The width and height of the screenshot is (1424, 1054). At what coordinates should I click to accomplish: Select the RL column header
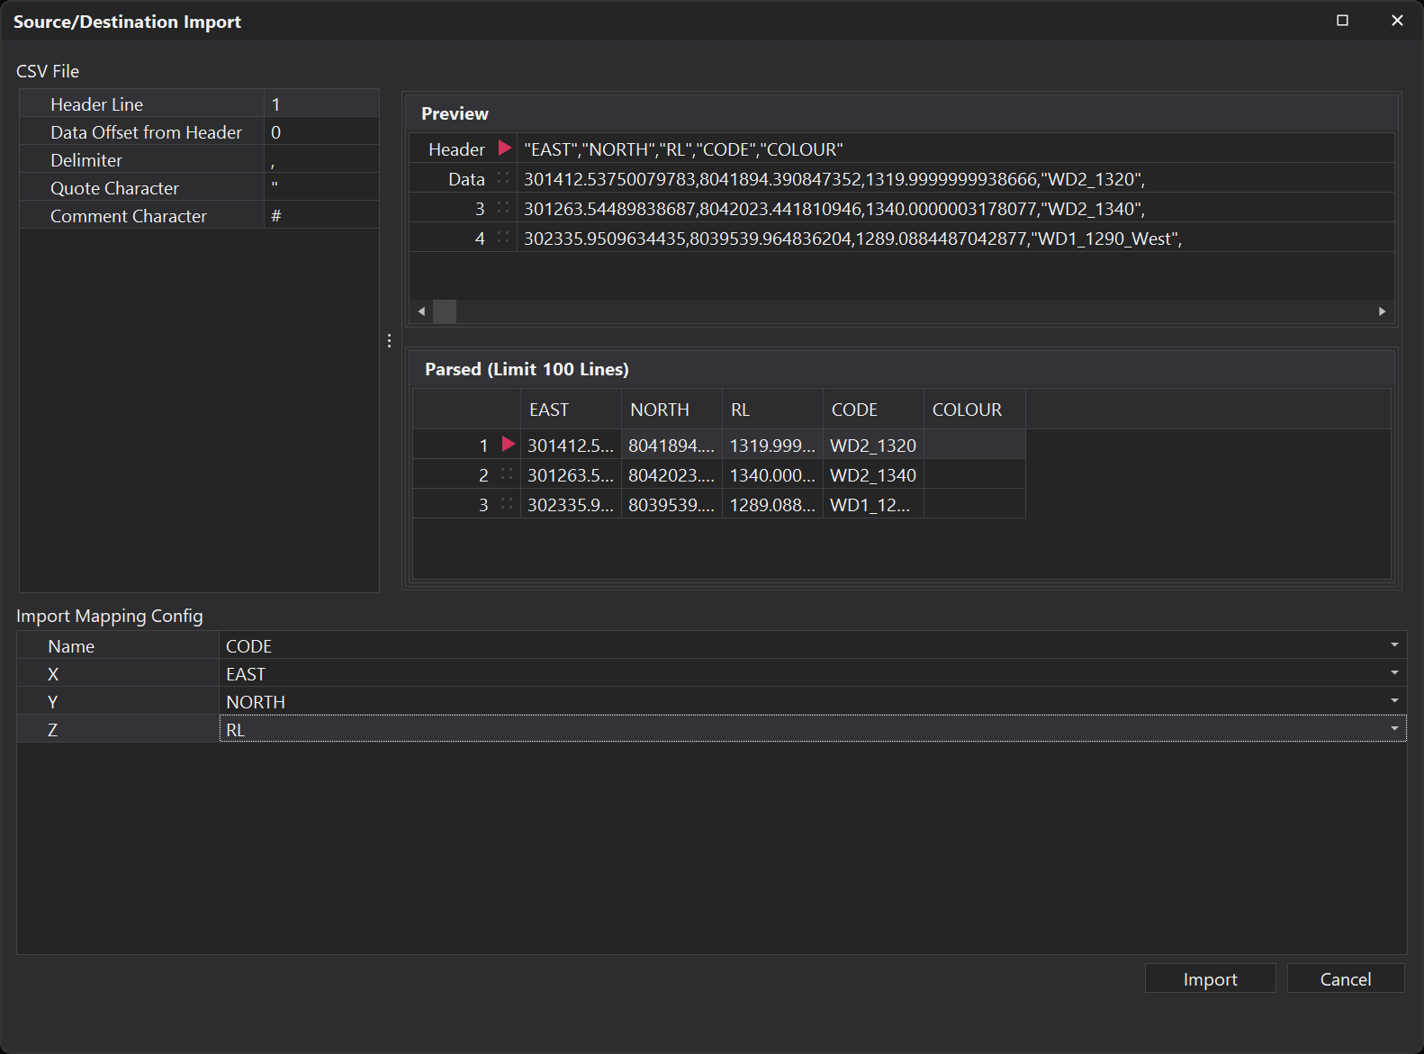tap(772, 410)
